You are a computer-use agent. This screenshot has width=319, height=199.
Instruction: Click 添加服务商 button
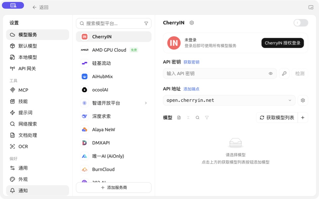click(x=114, y=187)
